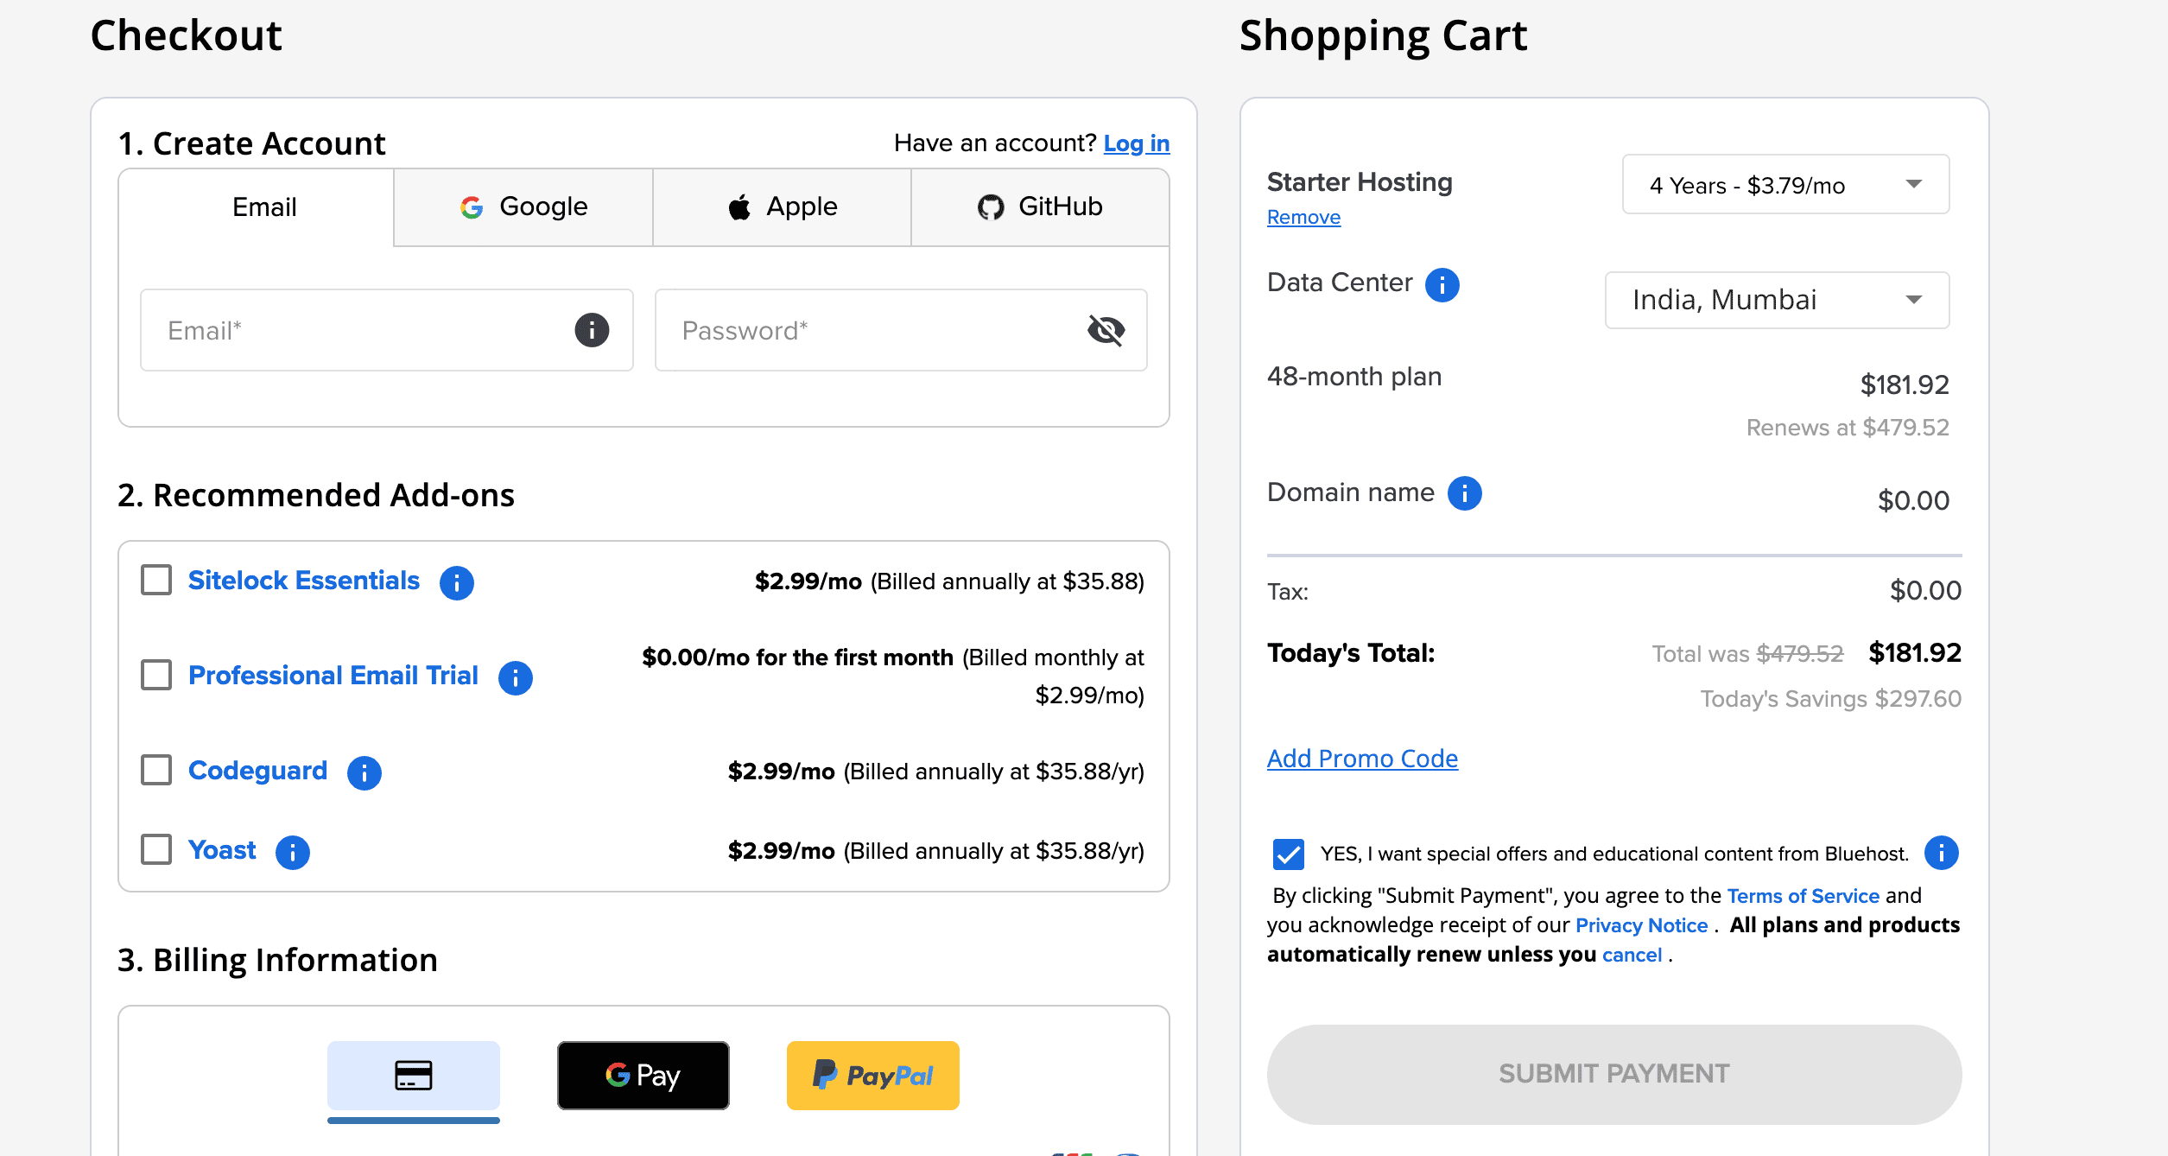Open the email field info tooltip

click(591, 330)
